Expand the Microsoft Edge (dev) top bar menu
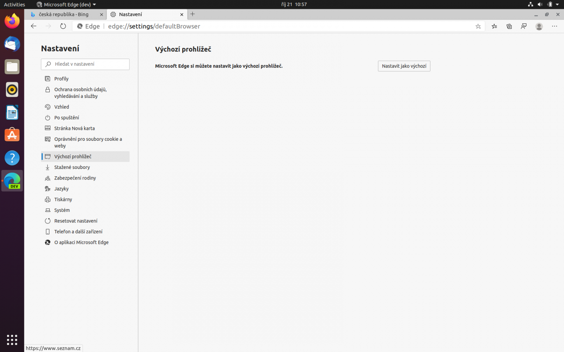 [x=66, y=5]
